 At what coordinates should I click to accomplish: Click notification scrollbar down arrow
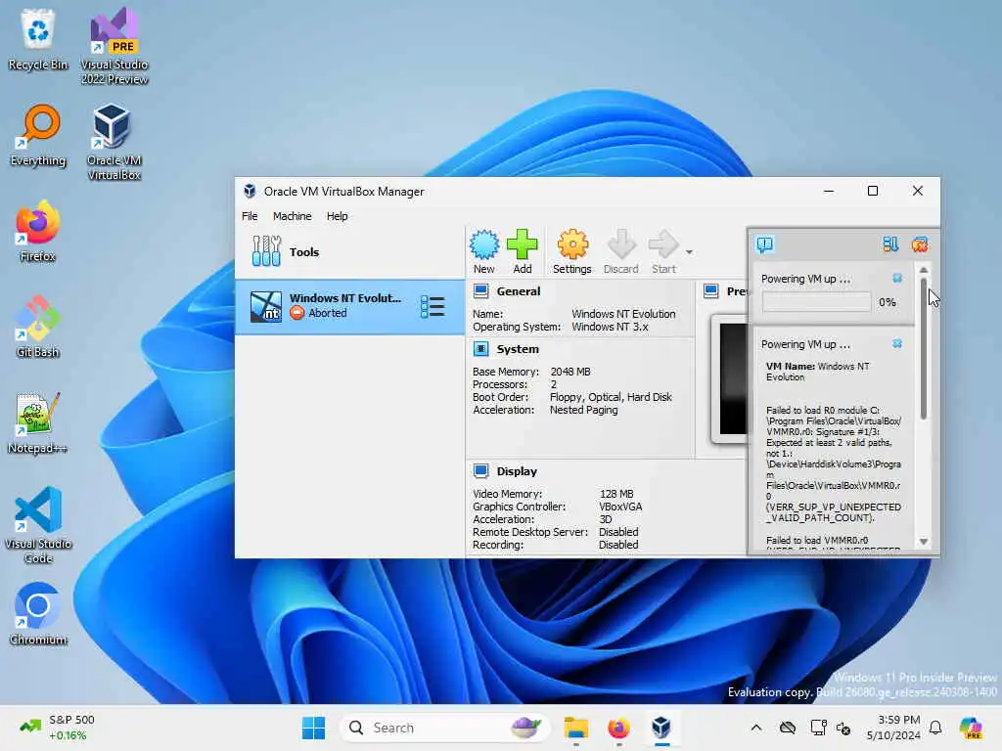[924, 542]
